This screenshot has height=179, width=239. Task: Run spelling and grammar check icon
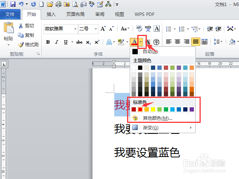(91, 4)
